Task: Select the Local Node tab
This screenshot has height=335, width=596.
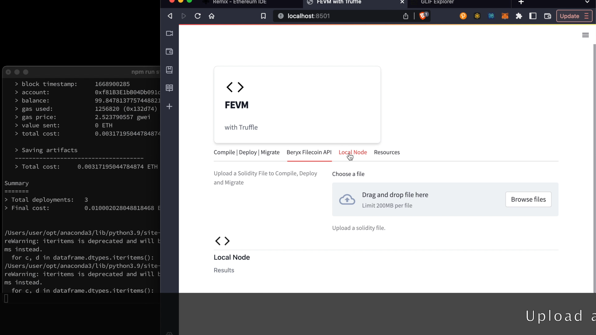Action: click(x=353, y=152)
